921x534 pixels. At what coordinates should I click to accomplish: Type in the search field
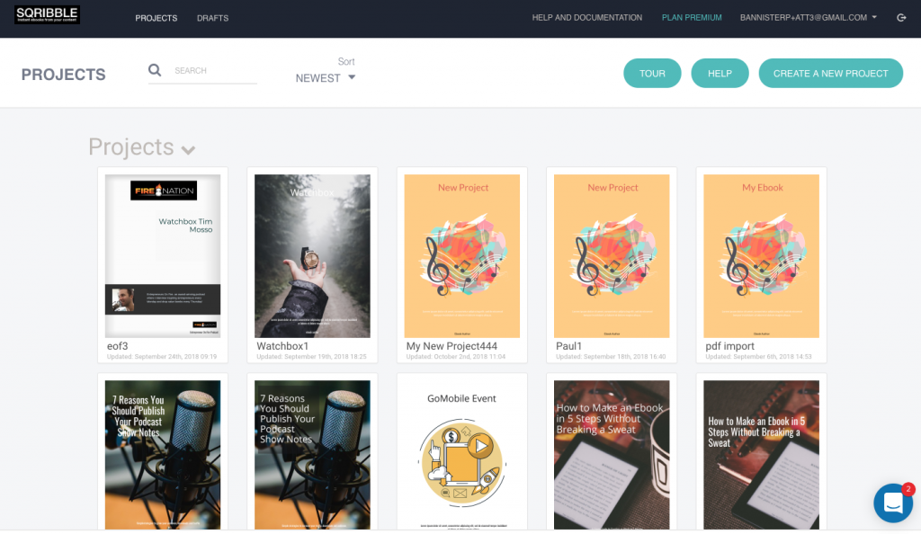pos(214,70)
